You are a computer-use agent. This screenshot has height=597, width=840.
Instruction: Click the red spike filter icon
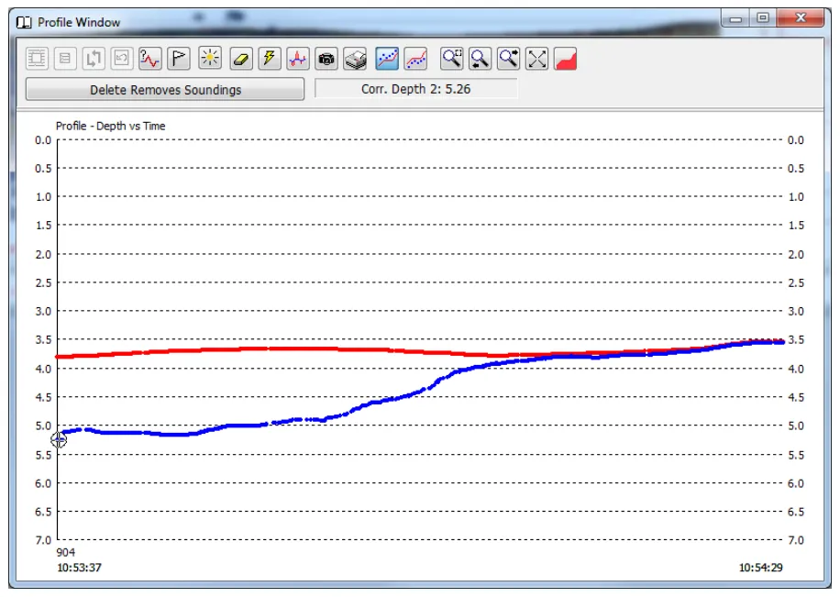pyautogui.click(x=298, y=59)
